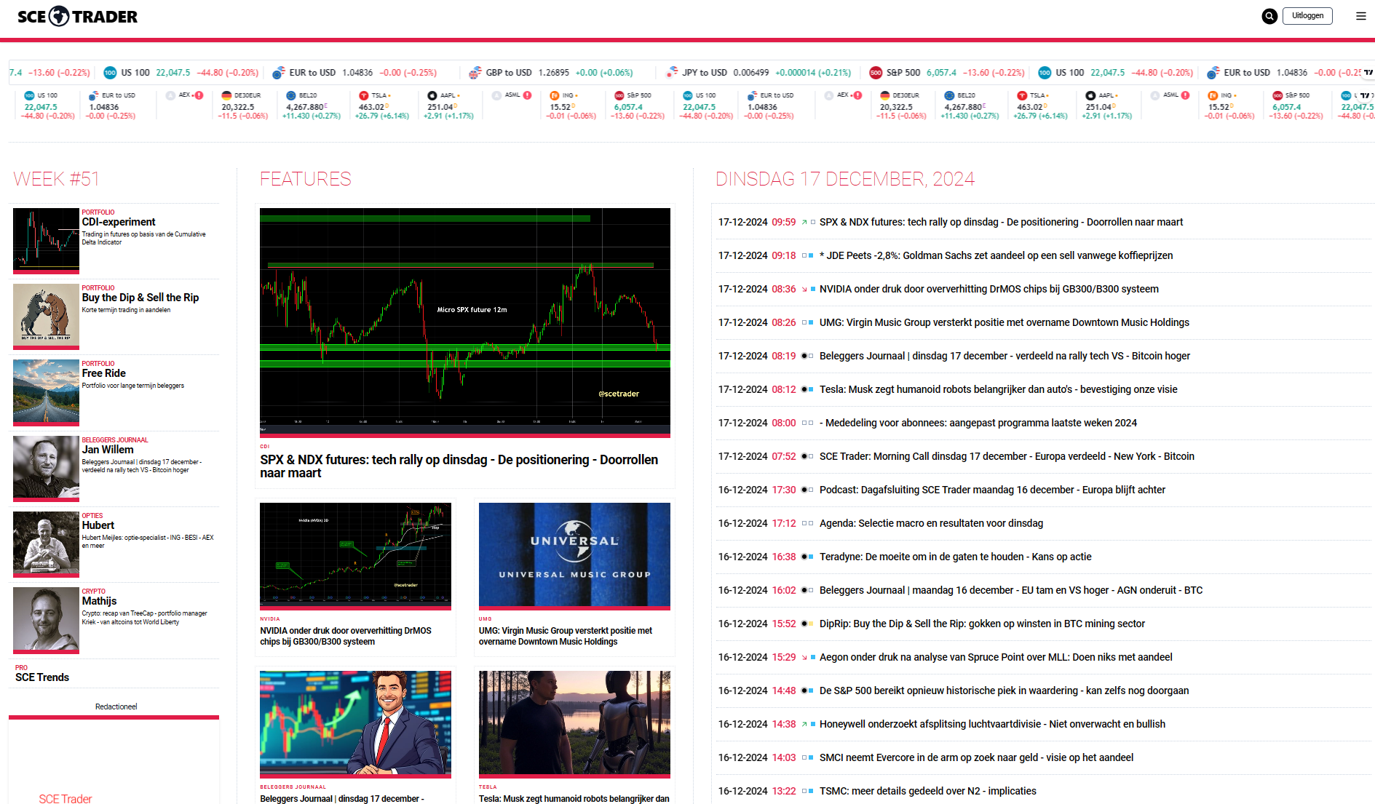Click the JPY to USD flag icon

pos(671,73)
